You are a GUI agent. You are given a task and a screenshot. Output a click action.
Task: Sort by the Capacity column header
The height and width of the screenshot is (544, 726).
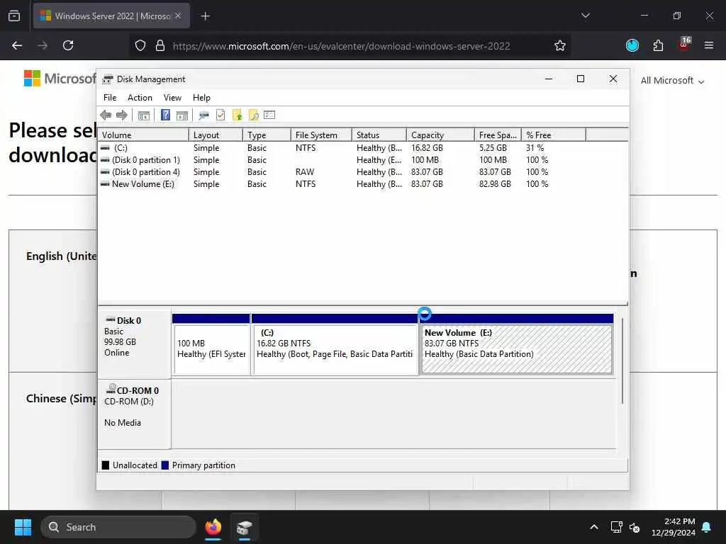[x=440, y=135]
